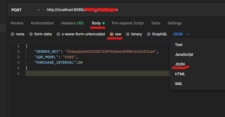Choose XML from format menu
This screenshot has width=225, height=117.
(179, 84)
